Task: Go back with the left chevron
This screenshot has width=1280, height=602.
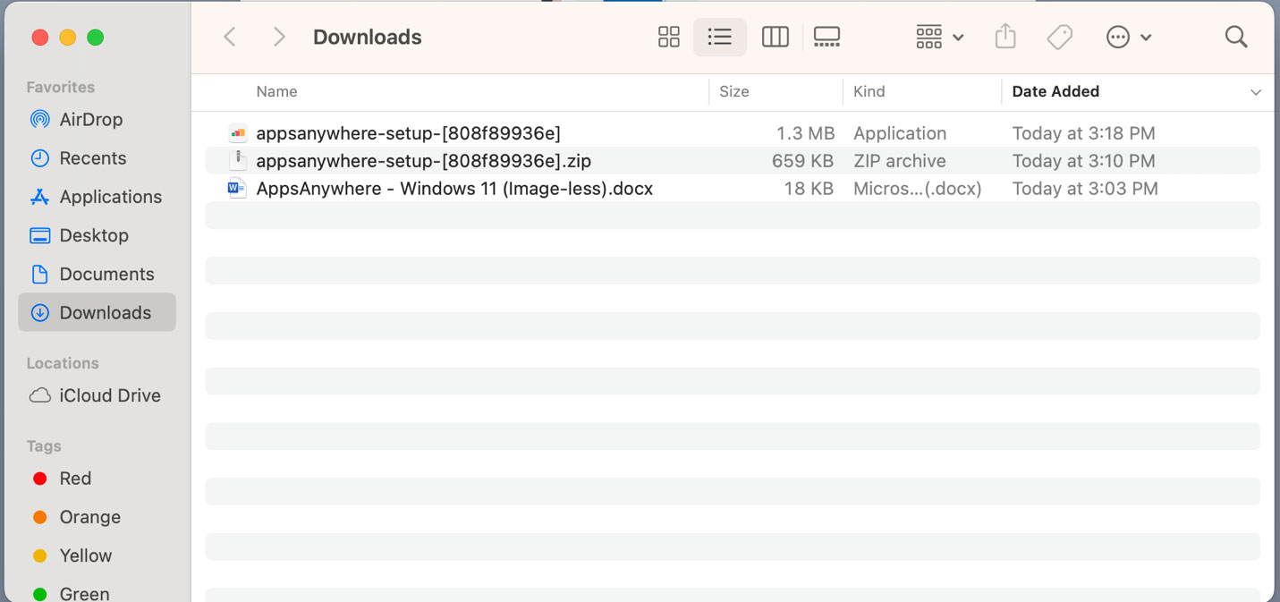Action: coord(230,37)
